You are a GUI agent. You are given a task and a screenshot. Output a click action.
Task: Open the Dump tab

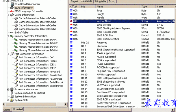pos(112,1)
